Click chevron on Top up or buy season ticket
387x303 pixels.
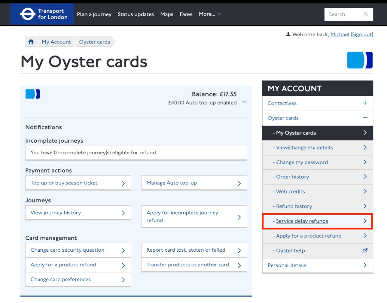pos(123,183)
